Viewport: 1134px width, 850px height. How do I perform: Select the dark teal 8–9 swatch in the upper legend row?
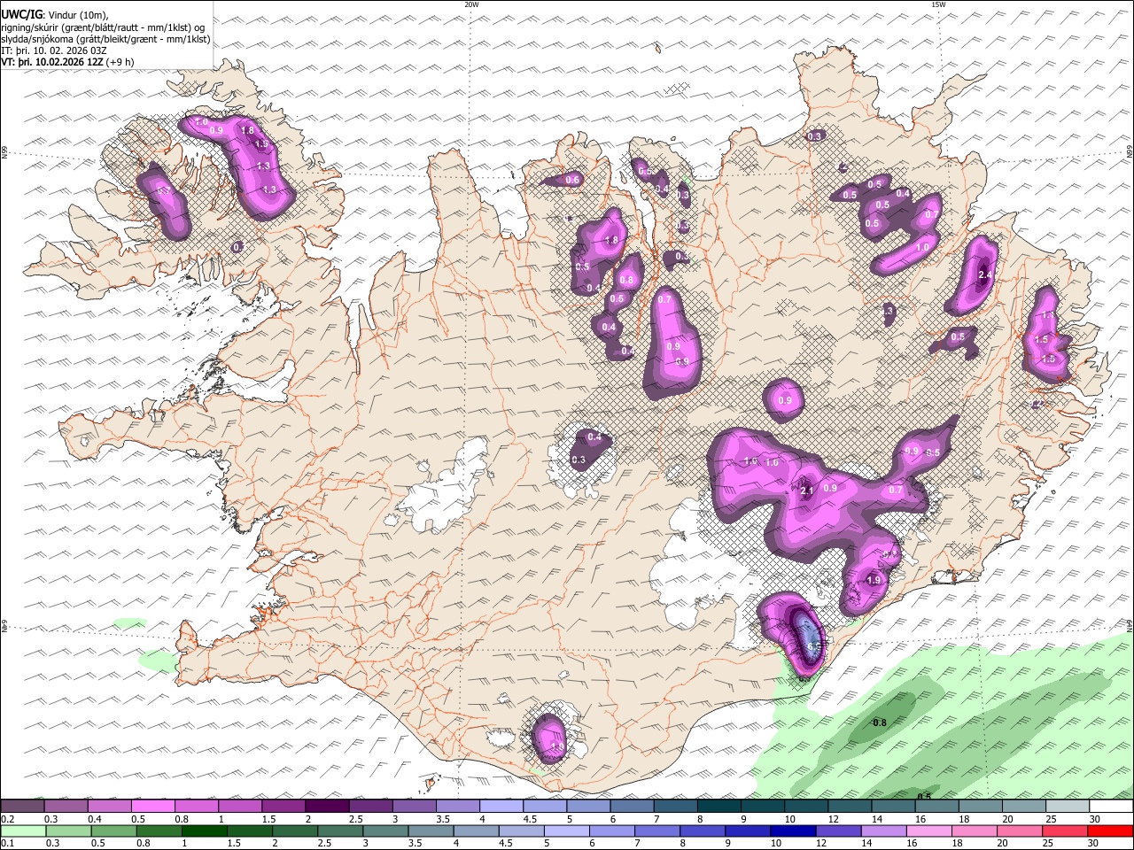coord(719,807)
